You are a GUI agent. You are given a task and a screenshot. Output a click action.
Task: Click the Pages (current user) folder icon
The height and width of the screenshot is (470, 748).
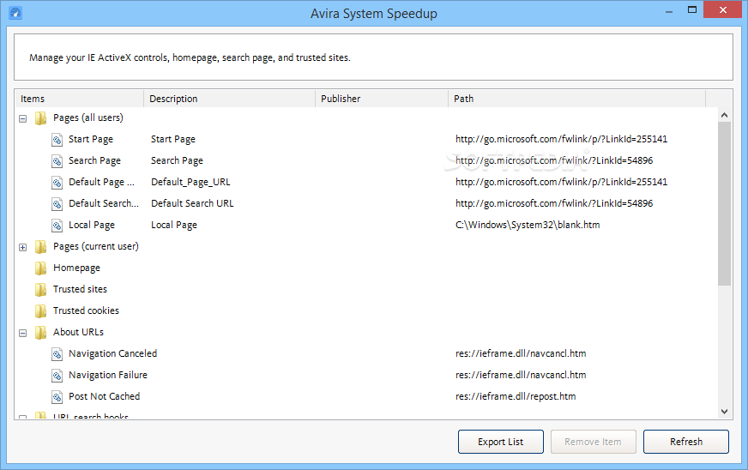(x=41, y=247)
